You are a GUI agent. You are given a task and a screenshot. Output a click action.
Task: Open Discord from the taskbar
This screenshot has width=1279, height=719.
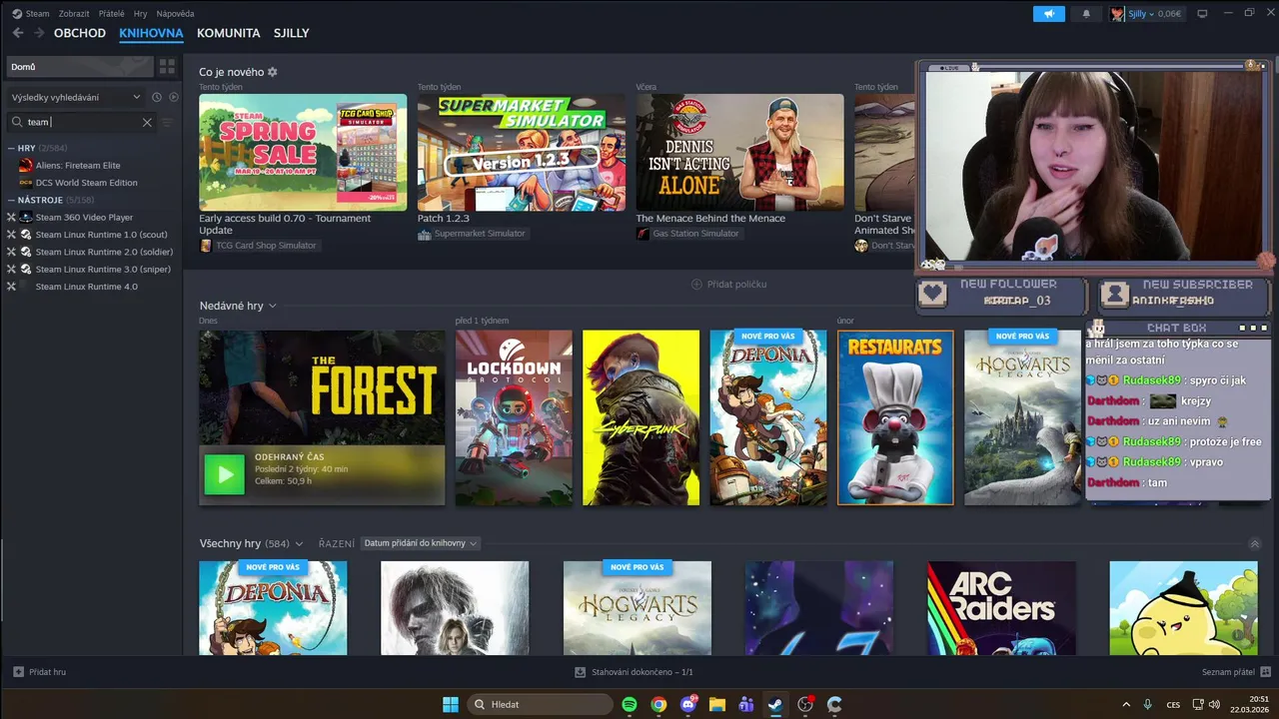(x=687, y=704)
